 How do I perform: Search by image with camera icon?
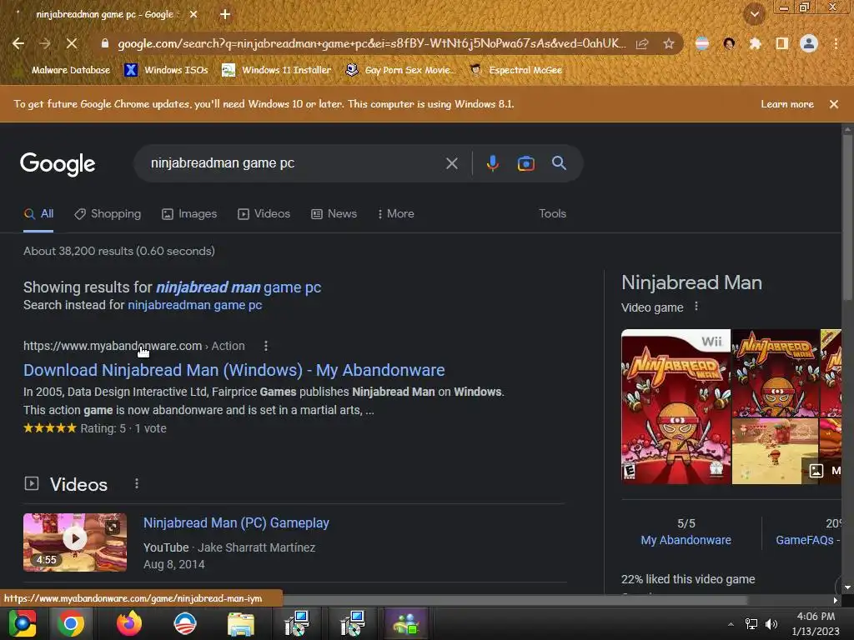point(525,163)
